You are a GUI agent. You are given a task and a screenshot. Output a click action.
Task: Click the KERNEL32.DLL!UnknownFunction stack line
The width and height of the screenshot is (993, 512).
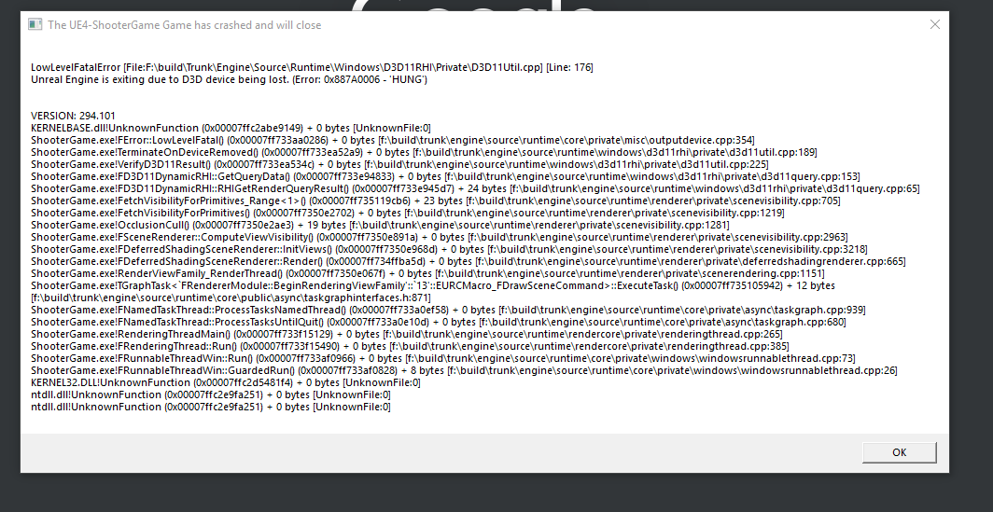coord(226,383)
